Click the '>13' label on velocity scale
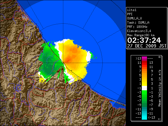 (138, 59)
